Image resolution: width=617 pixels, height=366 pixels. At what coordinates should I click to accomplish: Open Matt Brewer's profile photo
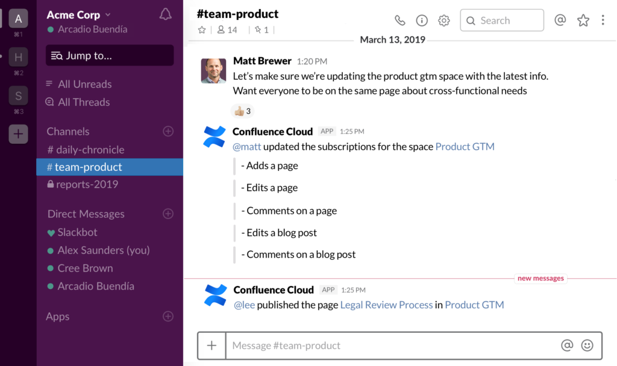click(214, 71)
